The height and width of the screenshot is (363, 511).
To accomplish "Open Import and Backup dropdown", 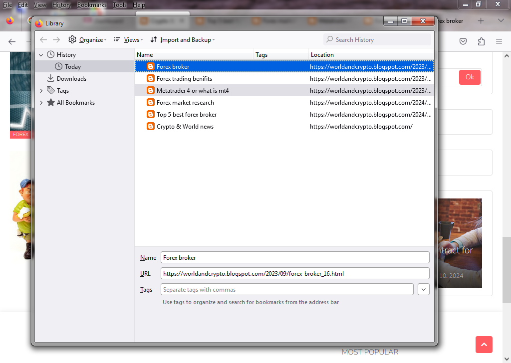I will point(183,40).
